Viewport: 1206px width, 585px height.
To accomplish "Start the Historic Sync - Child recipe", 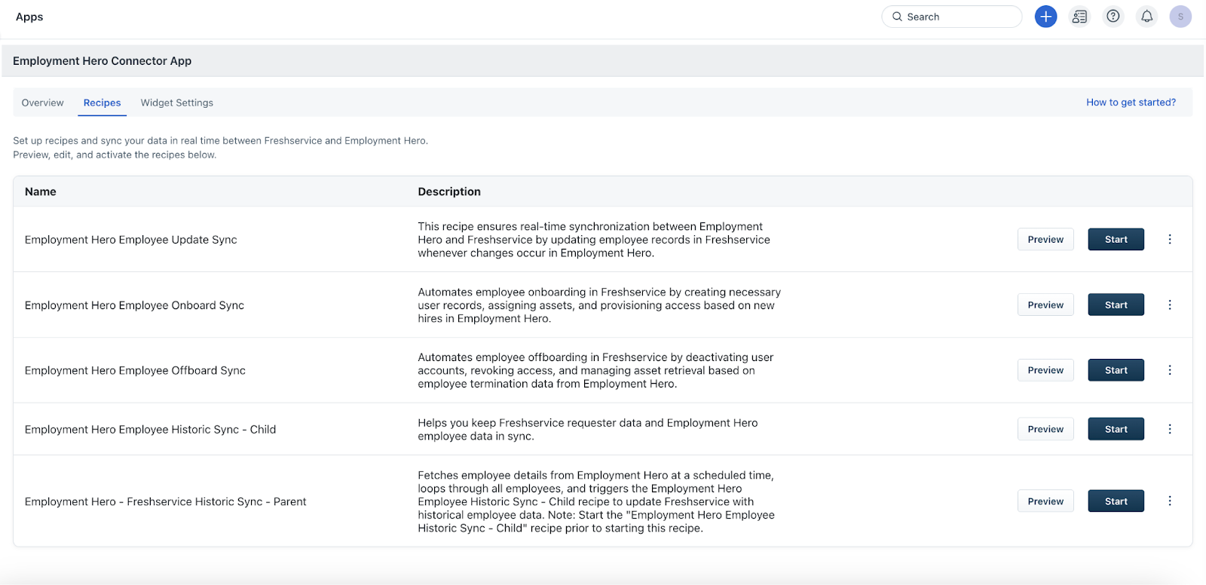I will (1116, 429).
